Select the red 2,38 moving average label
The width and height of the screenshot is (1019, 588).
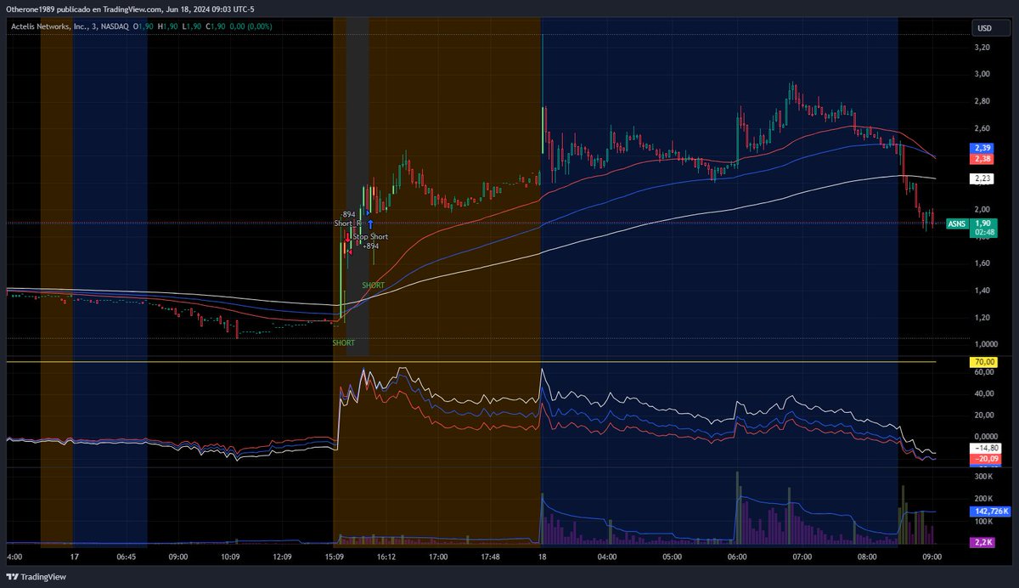pos(980,158)
